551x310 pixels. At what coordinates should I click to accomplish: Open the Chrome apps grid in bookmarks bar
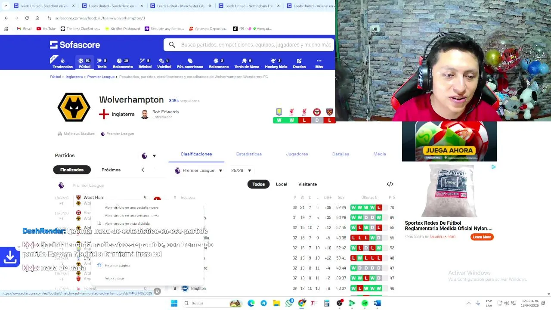click(x=6, y=28)
